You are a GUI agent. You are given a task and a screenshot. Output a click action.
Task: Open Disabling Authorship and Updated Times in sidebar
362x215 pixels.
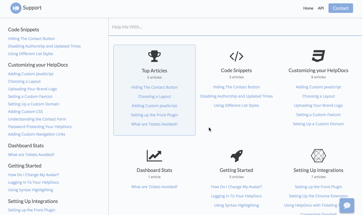coord(44,46)
